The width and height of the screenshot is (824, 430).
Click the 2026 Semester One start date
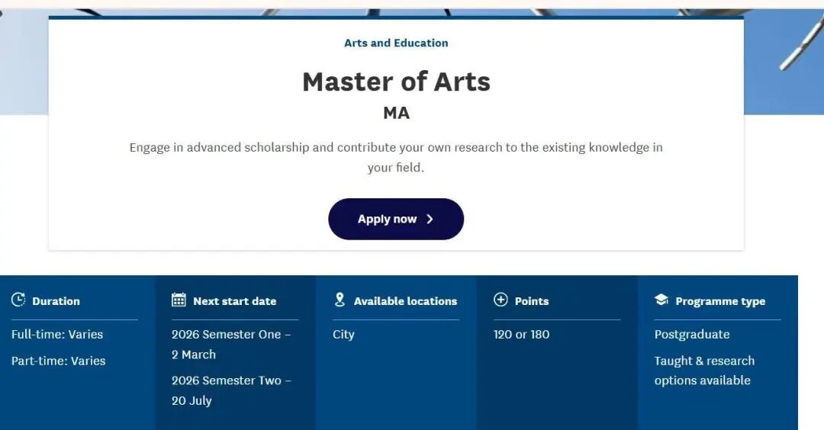tap(231, 345)
